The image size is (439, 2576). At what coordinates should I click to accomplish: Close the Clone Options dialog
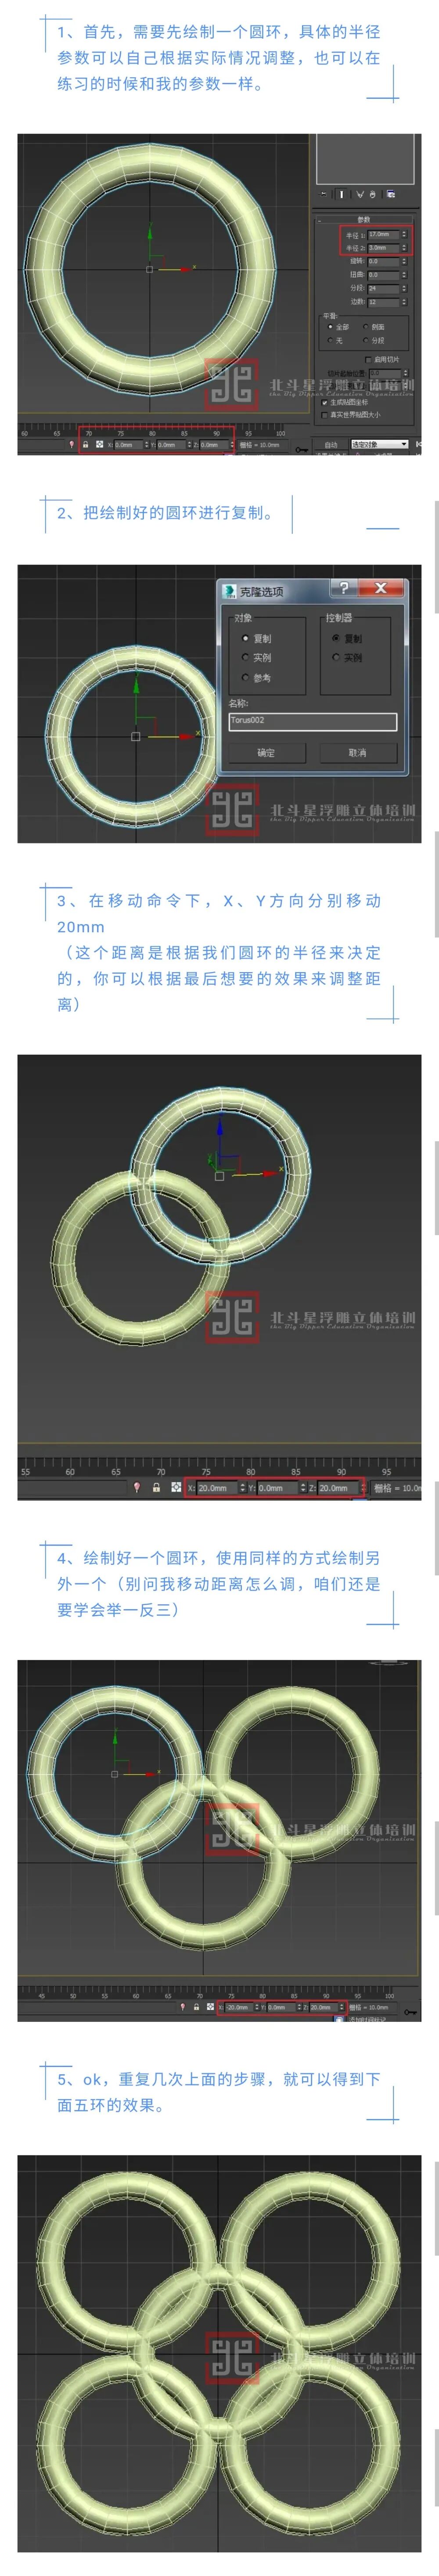click(380, 588)
